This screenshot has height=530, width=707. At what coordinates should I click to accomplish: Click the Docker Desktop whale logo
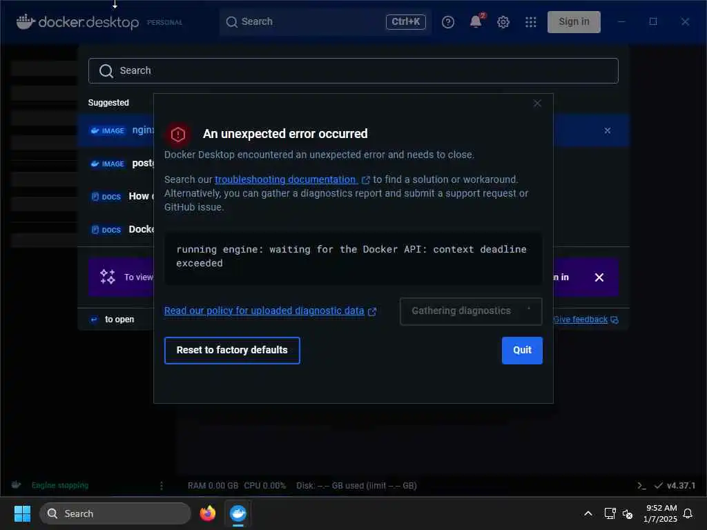[26, 21]
